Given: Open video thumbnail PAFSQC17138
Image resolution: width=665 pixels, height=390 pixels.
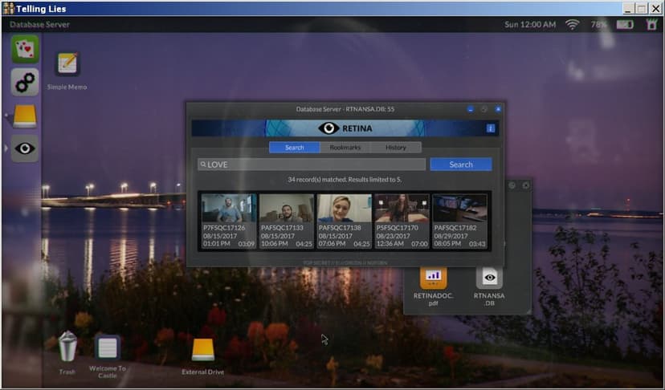Looking at the screenshot, I should click(345, 221).
